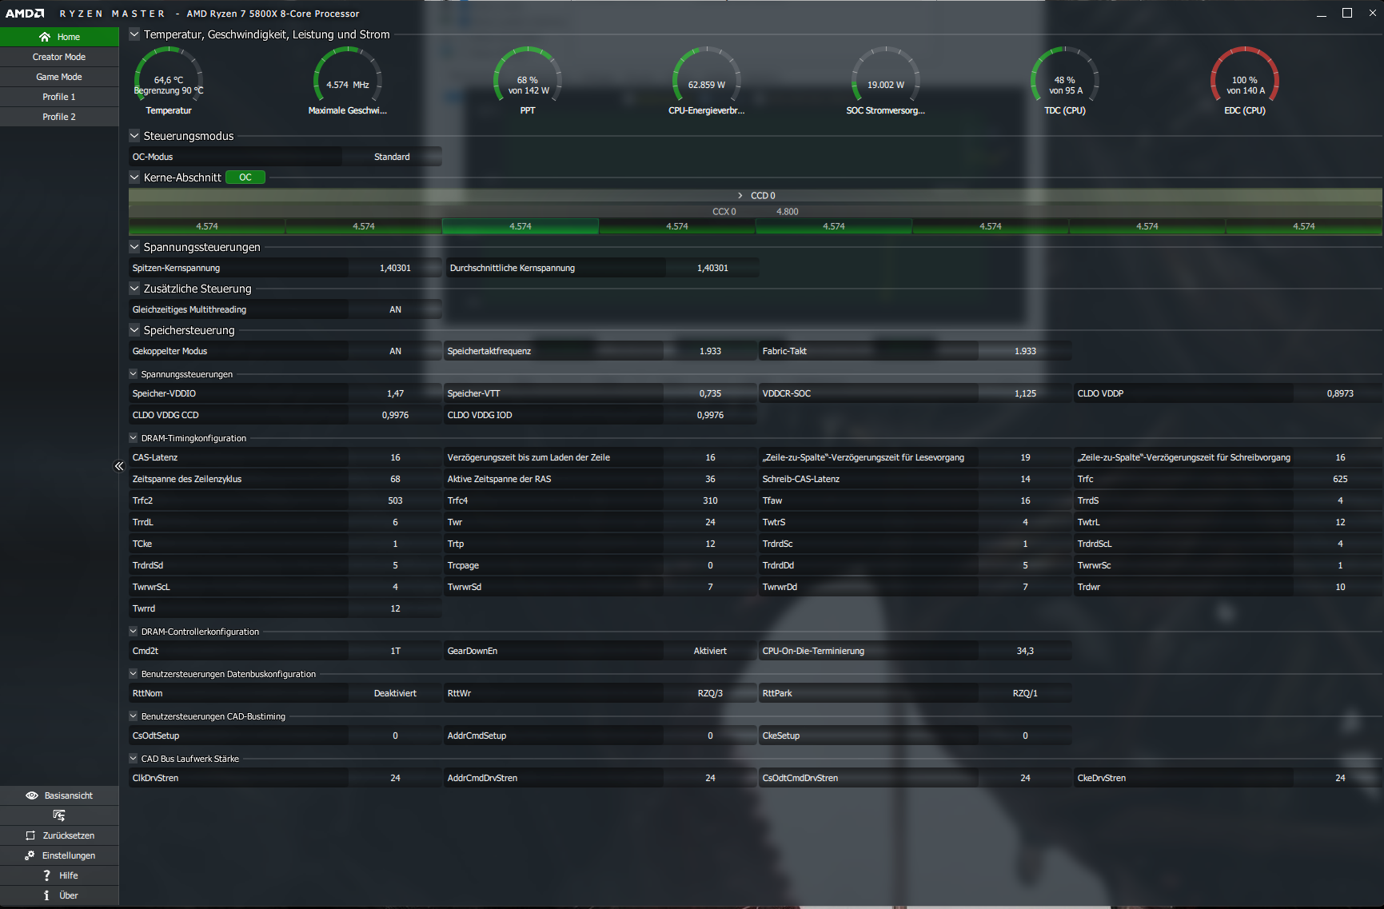Collapse the DRAM-Timingkonfiguration section

[134, 438]
